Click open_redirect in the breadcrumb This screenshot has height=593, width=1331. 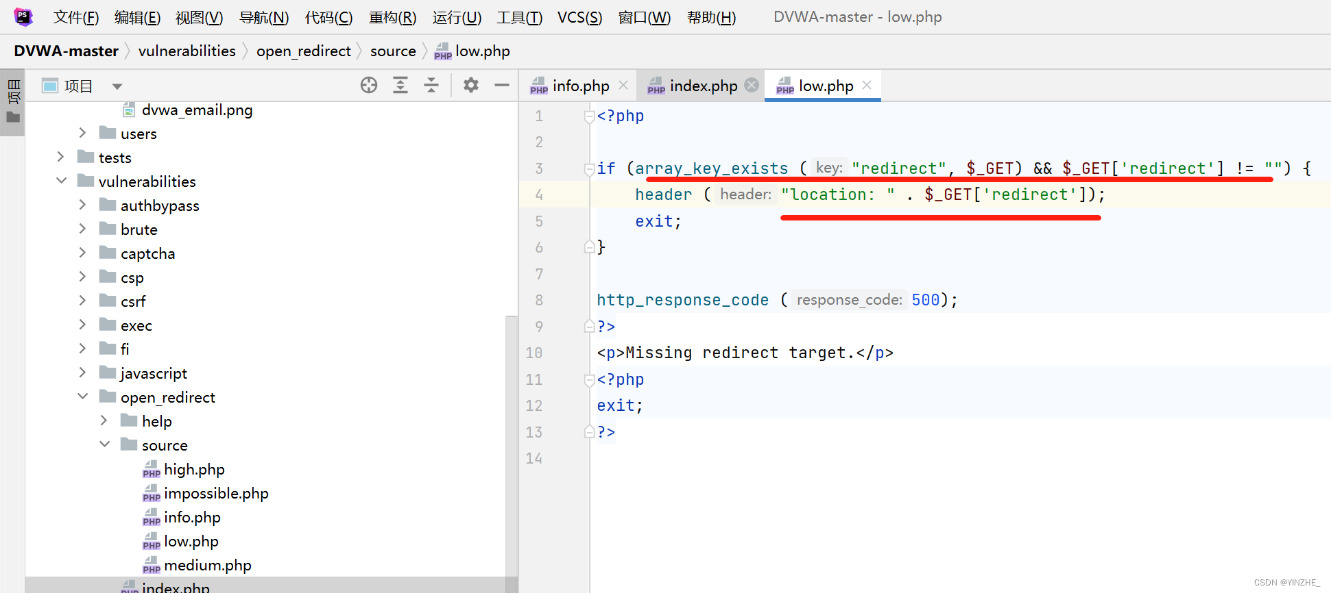point(304,51)
